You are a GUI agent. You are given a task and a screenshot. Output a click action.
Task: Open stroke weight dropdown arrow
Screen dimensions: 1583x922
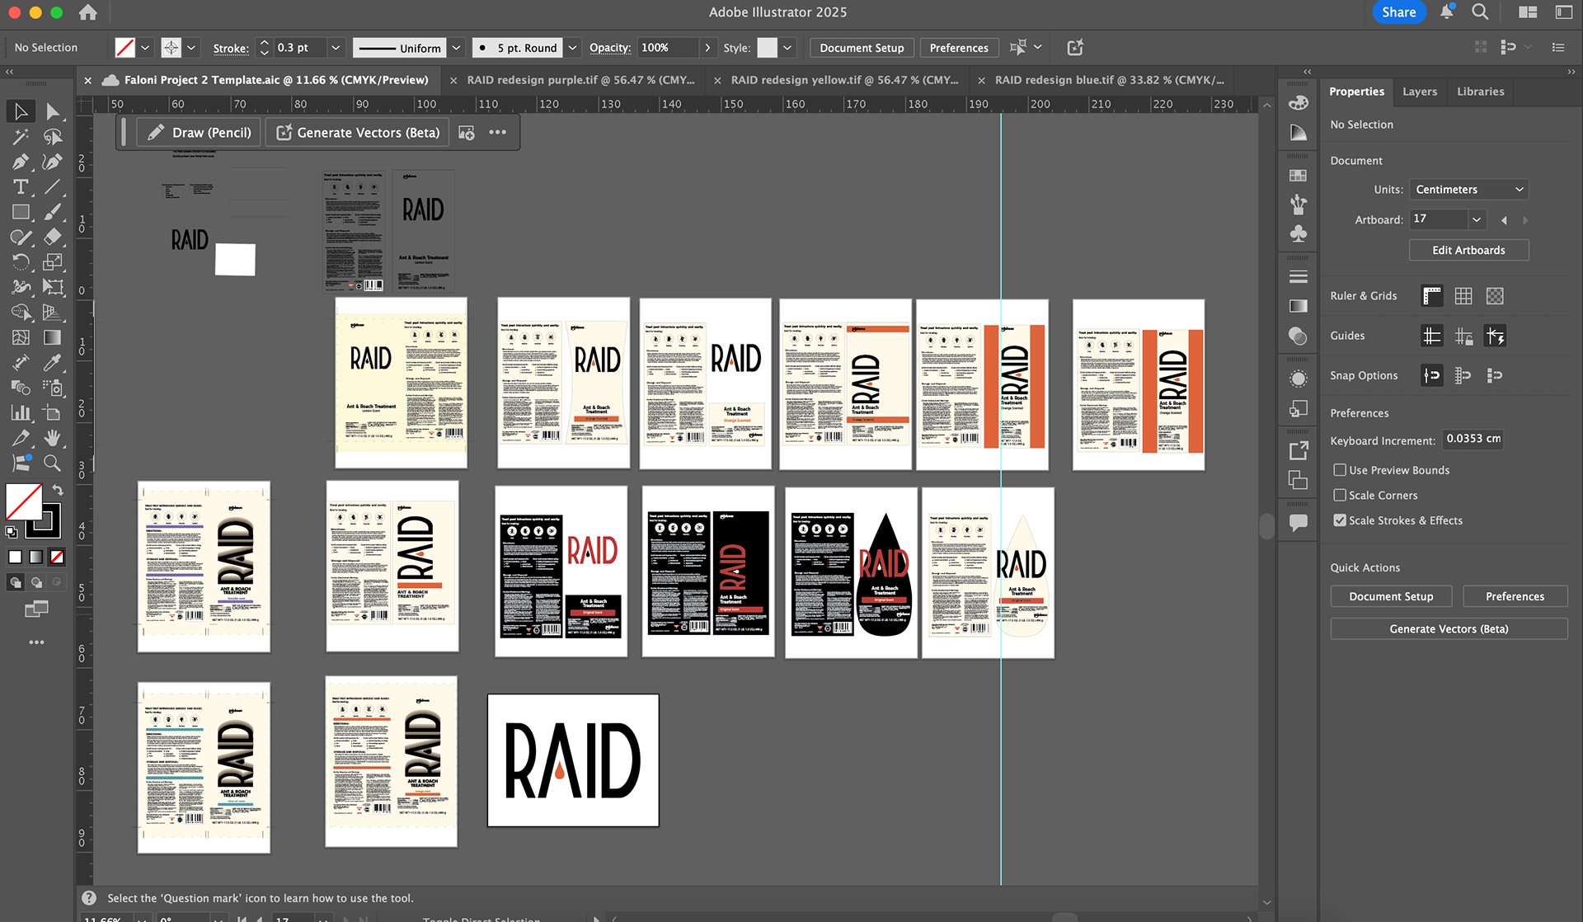pos(336,48)
